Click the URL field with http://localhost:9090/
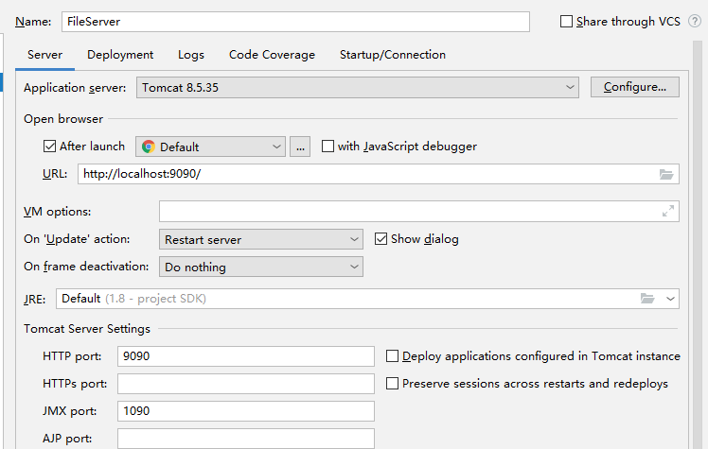Image resolution: width=708 pixels, height=449 pixels. tap(379, 174)
